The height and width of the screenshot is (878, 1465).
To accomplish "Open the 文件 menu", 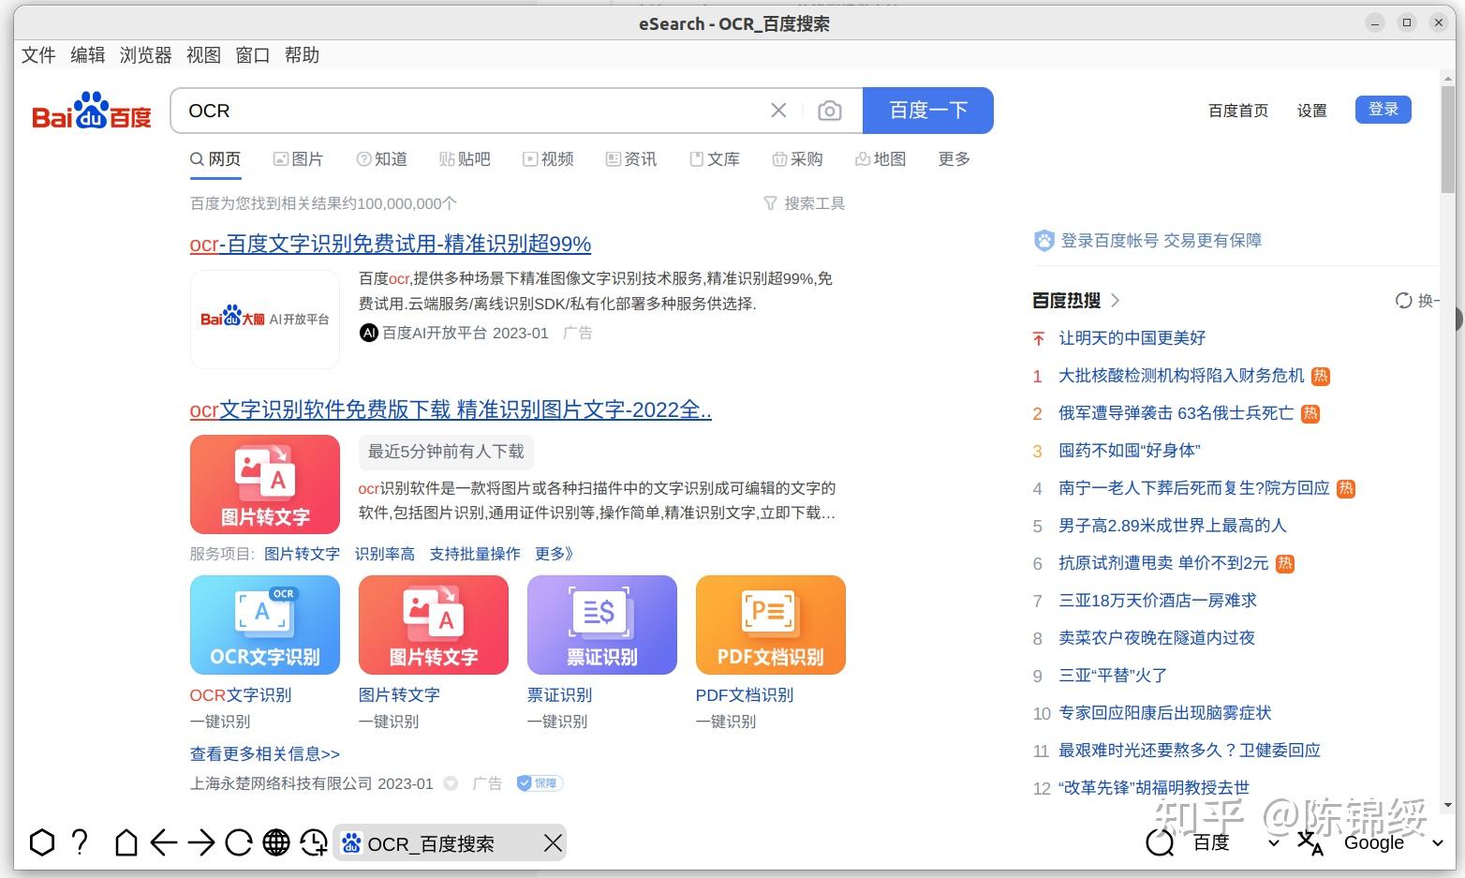I will [x=37, y=54].
